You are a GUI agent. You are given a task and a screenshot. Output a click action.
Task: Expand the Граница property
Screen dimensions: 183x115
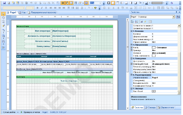[x=131, y=50]
